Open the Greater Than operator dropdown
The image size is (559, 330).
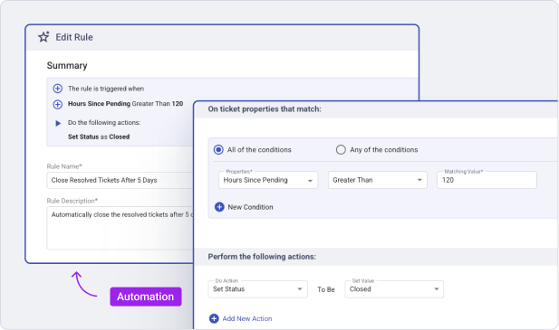pyautogui.click(x=378, y=180)
